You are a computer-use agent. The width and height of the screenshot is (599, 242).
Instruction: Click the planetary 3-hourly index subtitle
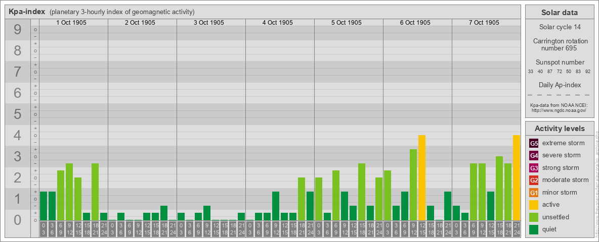[x=122, y=12]
